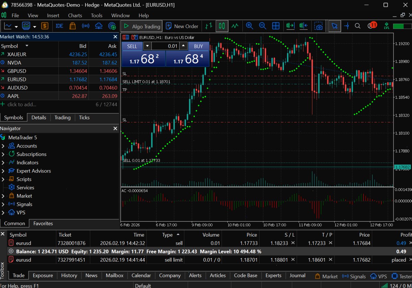Toggle candlestick chart mode
The image size is (412, 288).
click(x=222, y=26)
